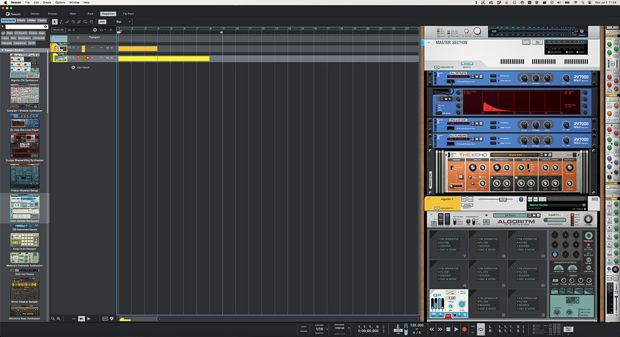Switch to the Browser tab
Image resolution: width=620 pixels, height=337 pixels.
[53, 13]
